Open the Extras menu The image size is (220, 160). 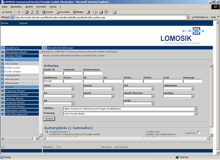coord(53,7)
